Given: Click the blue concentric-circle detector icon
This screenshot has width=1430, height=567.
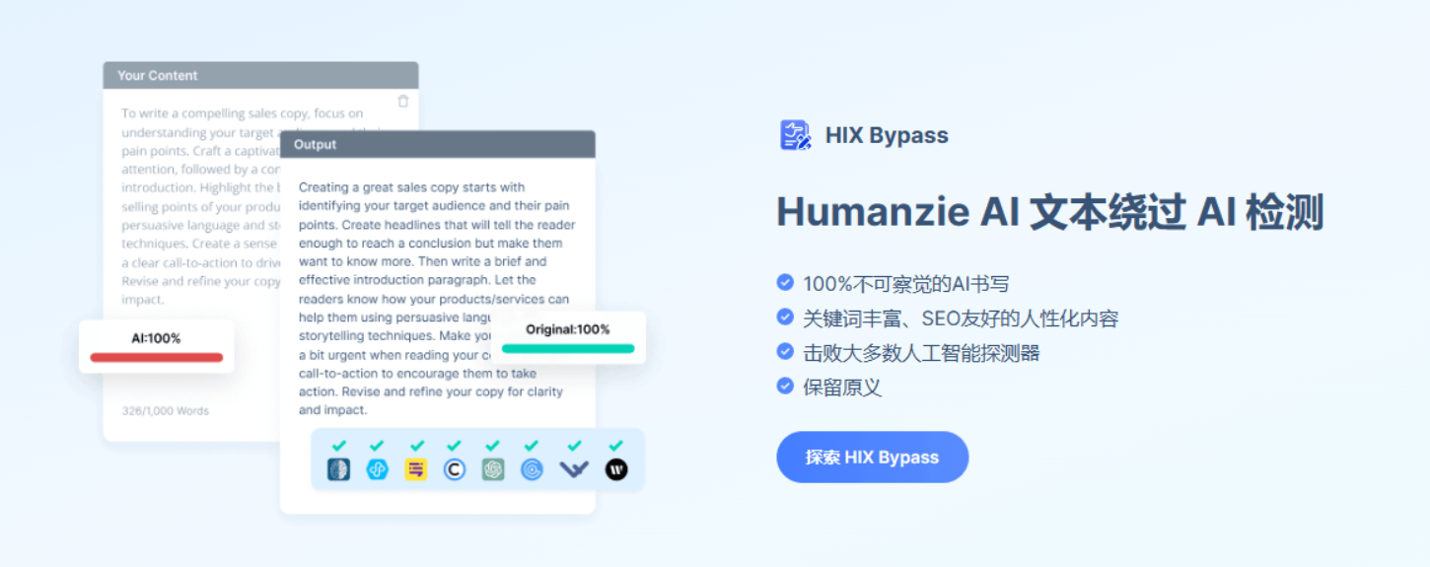Looking at the screenshot, I should (x=532, y=469).
